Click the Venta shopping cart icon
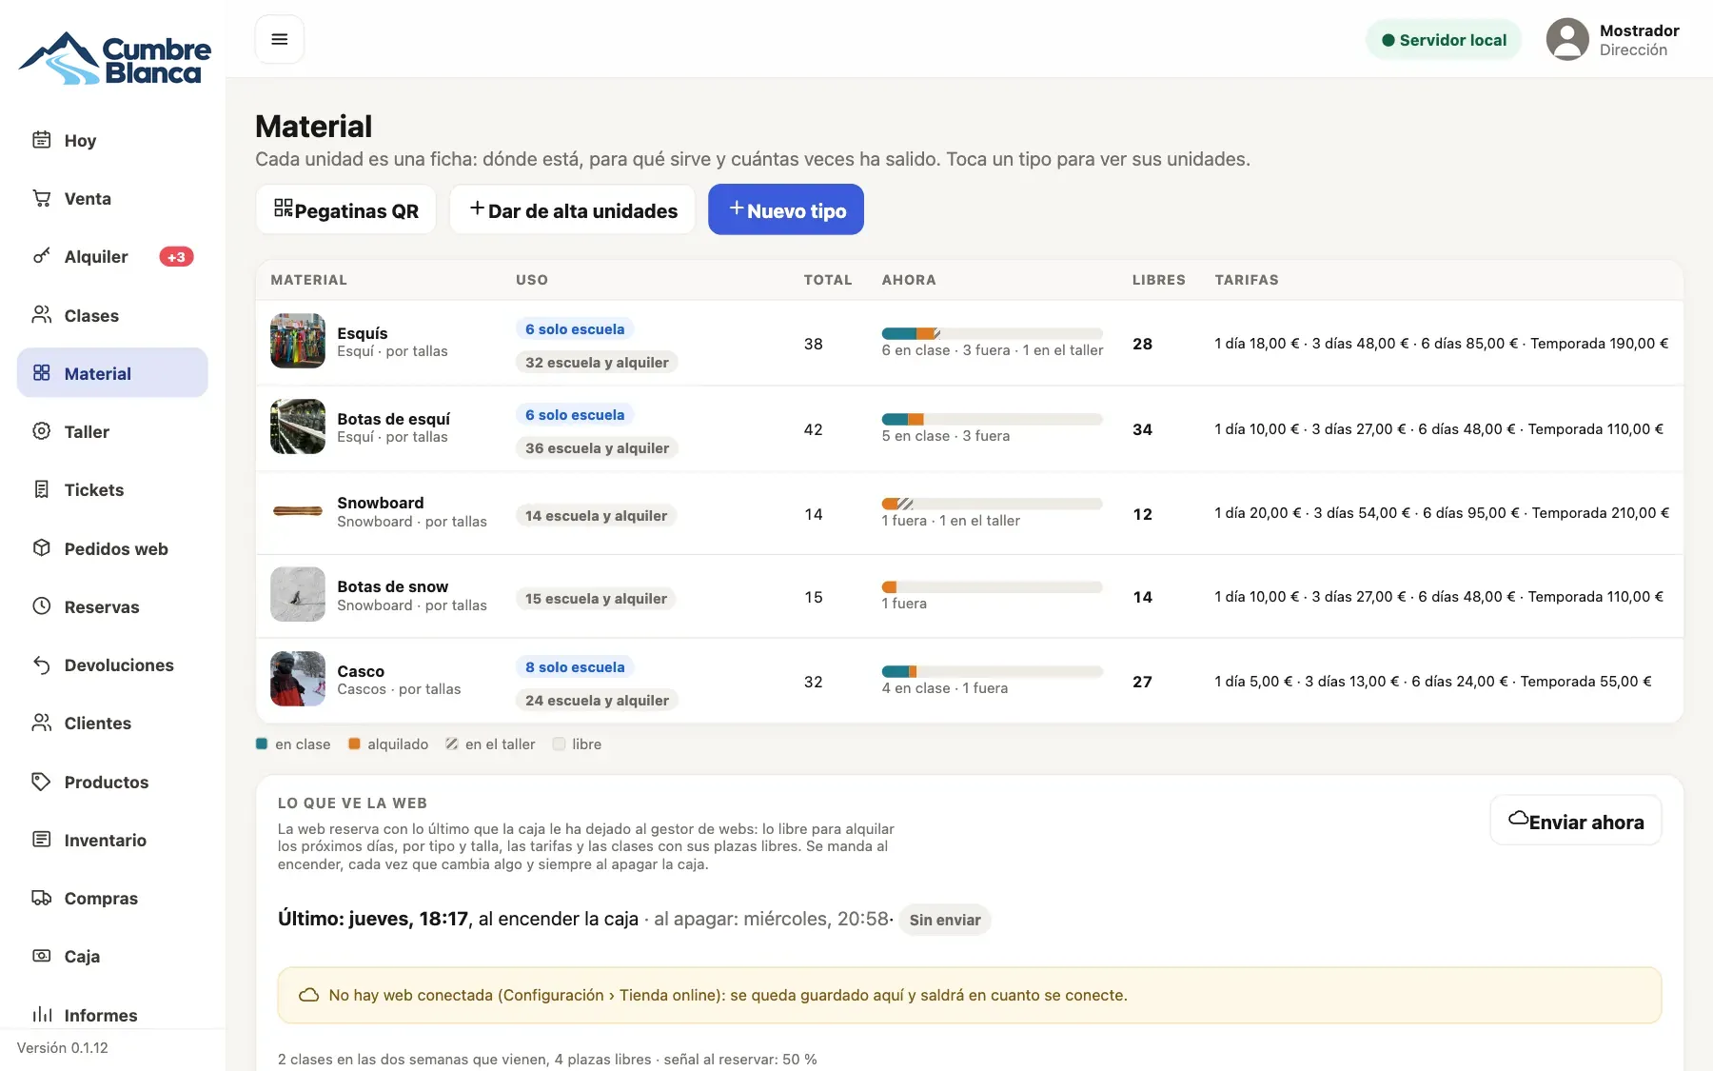 (41, 198)
